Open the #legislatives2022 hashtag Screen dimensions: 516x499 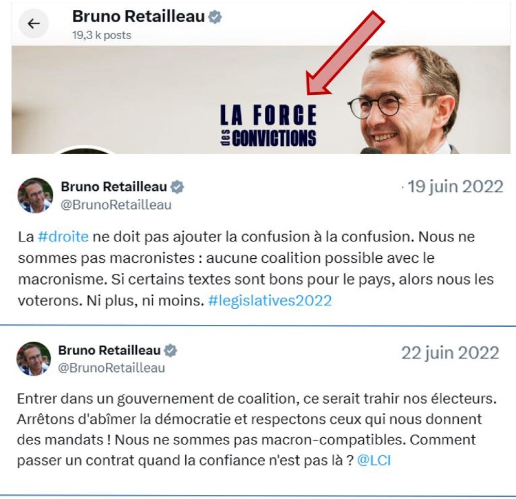point(270,301)
